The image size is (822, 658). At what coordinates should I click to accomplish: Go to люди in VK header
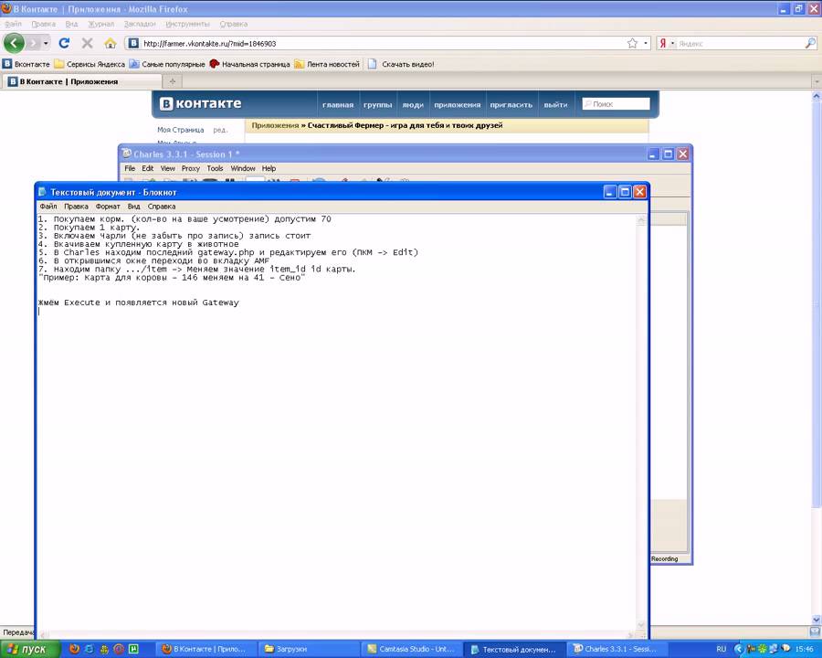coord(413,104)
